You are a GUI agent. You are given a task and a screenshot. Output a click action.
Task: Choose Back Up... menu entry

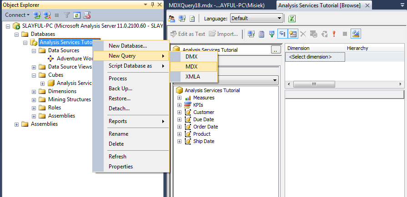click(x=131, y=89)
